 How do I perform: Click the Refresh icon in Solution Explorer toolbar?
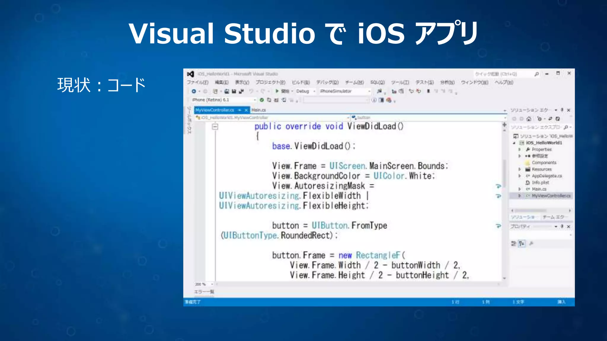pyautogui.click(x=558, y=119)
